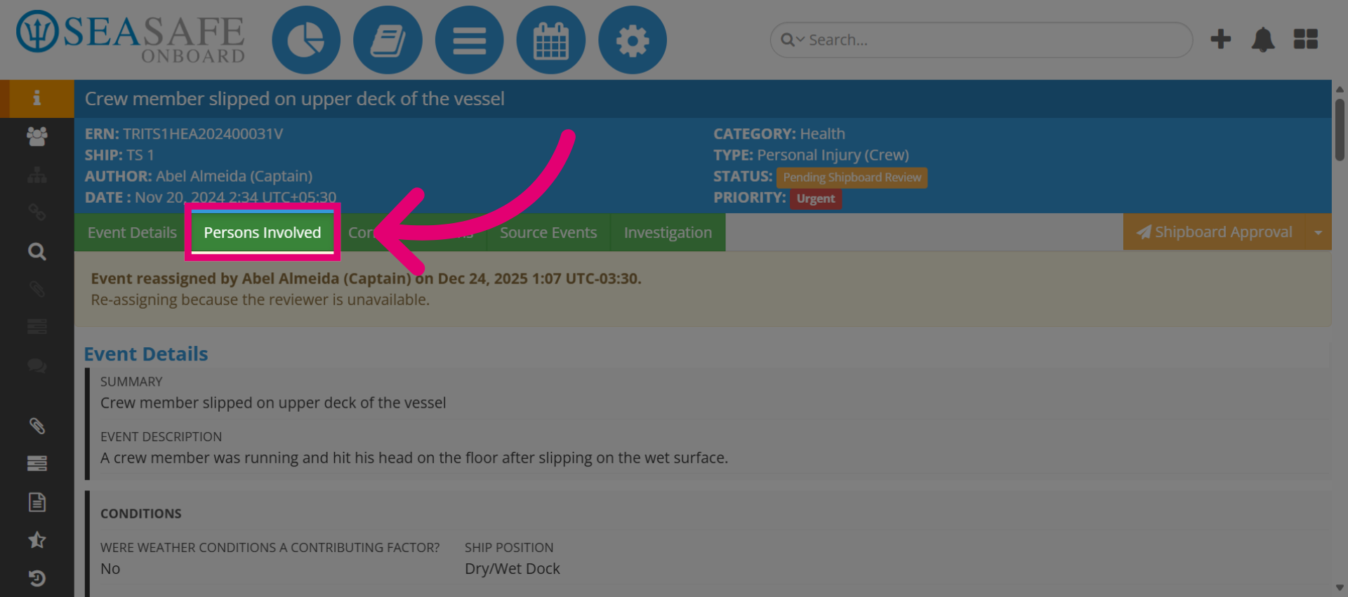Click the summary text under SUMMARY
Screen dimensions: 1348x597
pyautogui.click(x=273, y=403)
